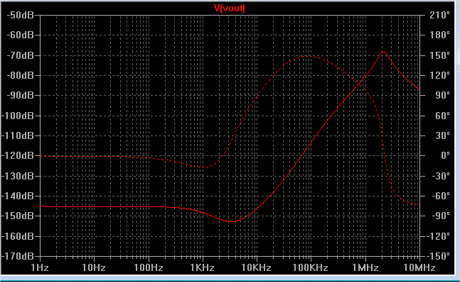Click the 150° phase axis label

click(x=440, y=55)
